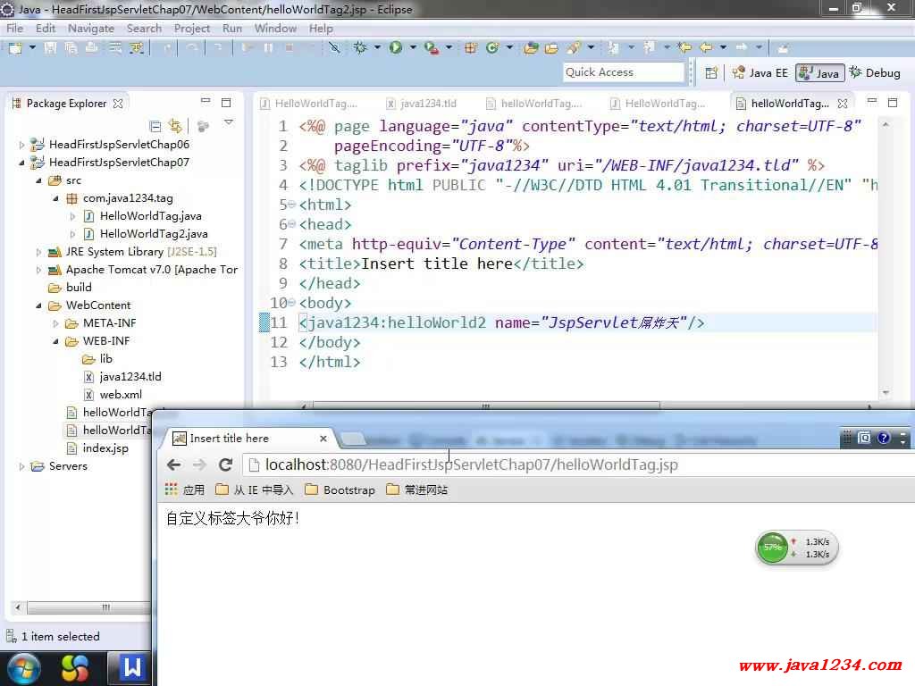Click Link with Editor icon in Package Explorer

175,126
